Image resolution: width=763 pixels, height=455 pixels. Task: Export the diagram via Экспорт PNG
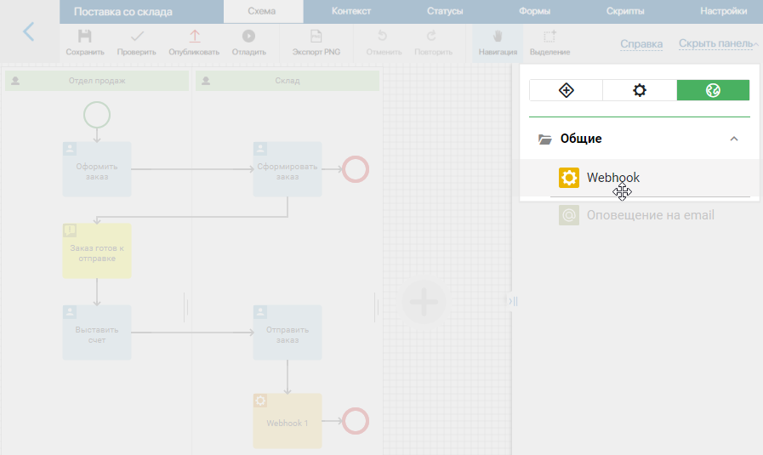[x=316, y=43]
